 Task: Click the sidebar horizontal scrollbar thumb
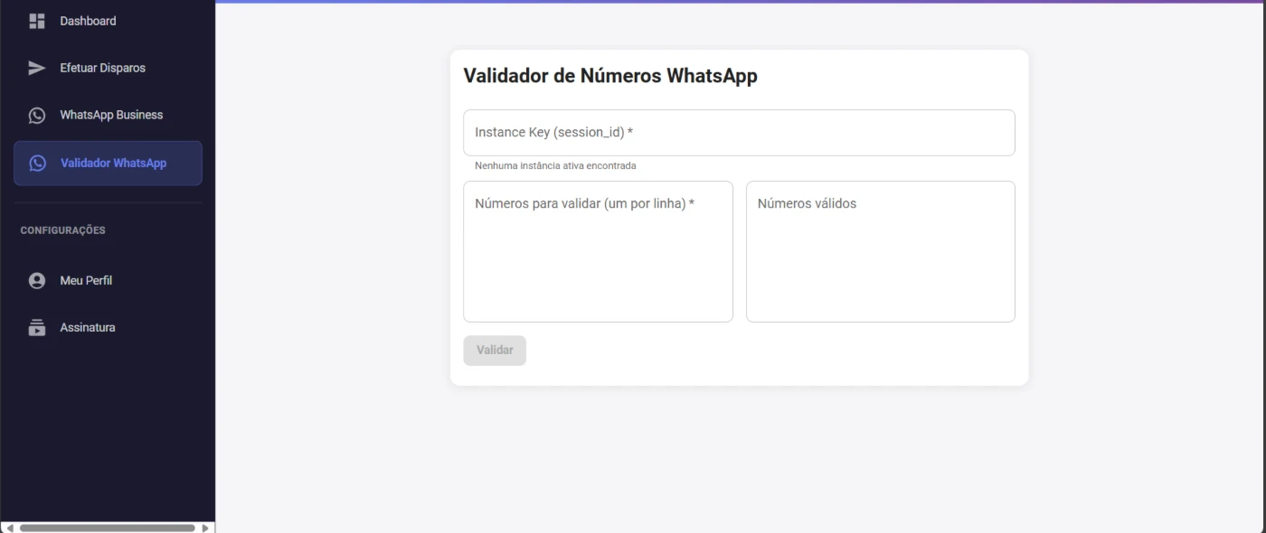tap(108, 528)
